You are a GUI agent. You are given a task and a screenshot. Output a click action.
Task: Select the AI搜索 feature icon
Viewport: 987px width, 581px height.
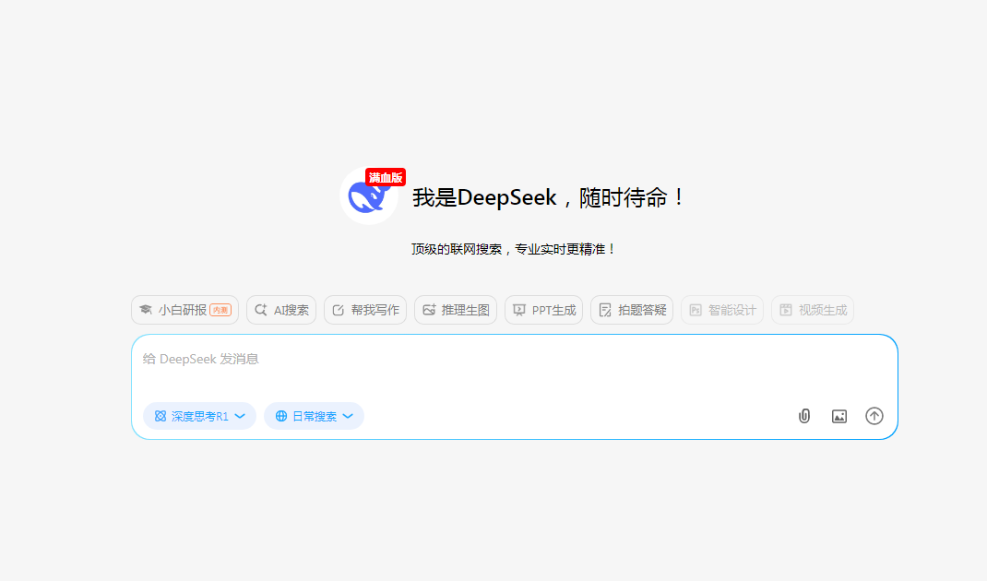(x=280, y=310)
